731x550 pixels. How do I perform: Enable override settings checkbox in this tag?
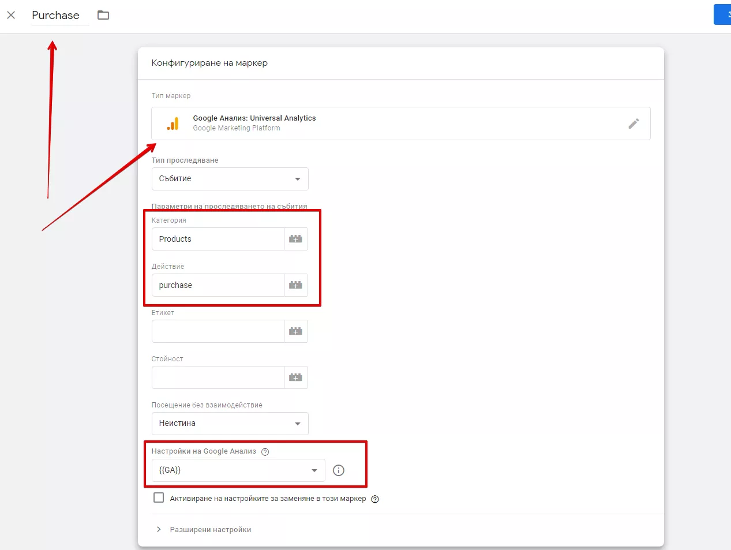(x=159, y=497)
